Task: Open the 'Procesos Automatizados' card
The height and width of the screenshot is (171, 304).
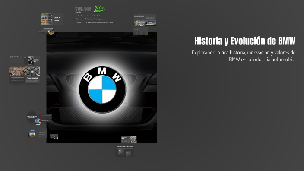Action: click(32, 75)
